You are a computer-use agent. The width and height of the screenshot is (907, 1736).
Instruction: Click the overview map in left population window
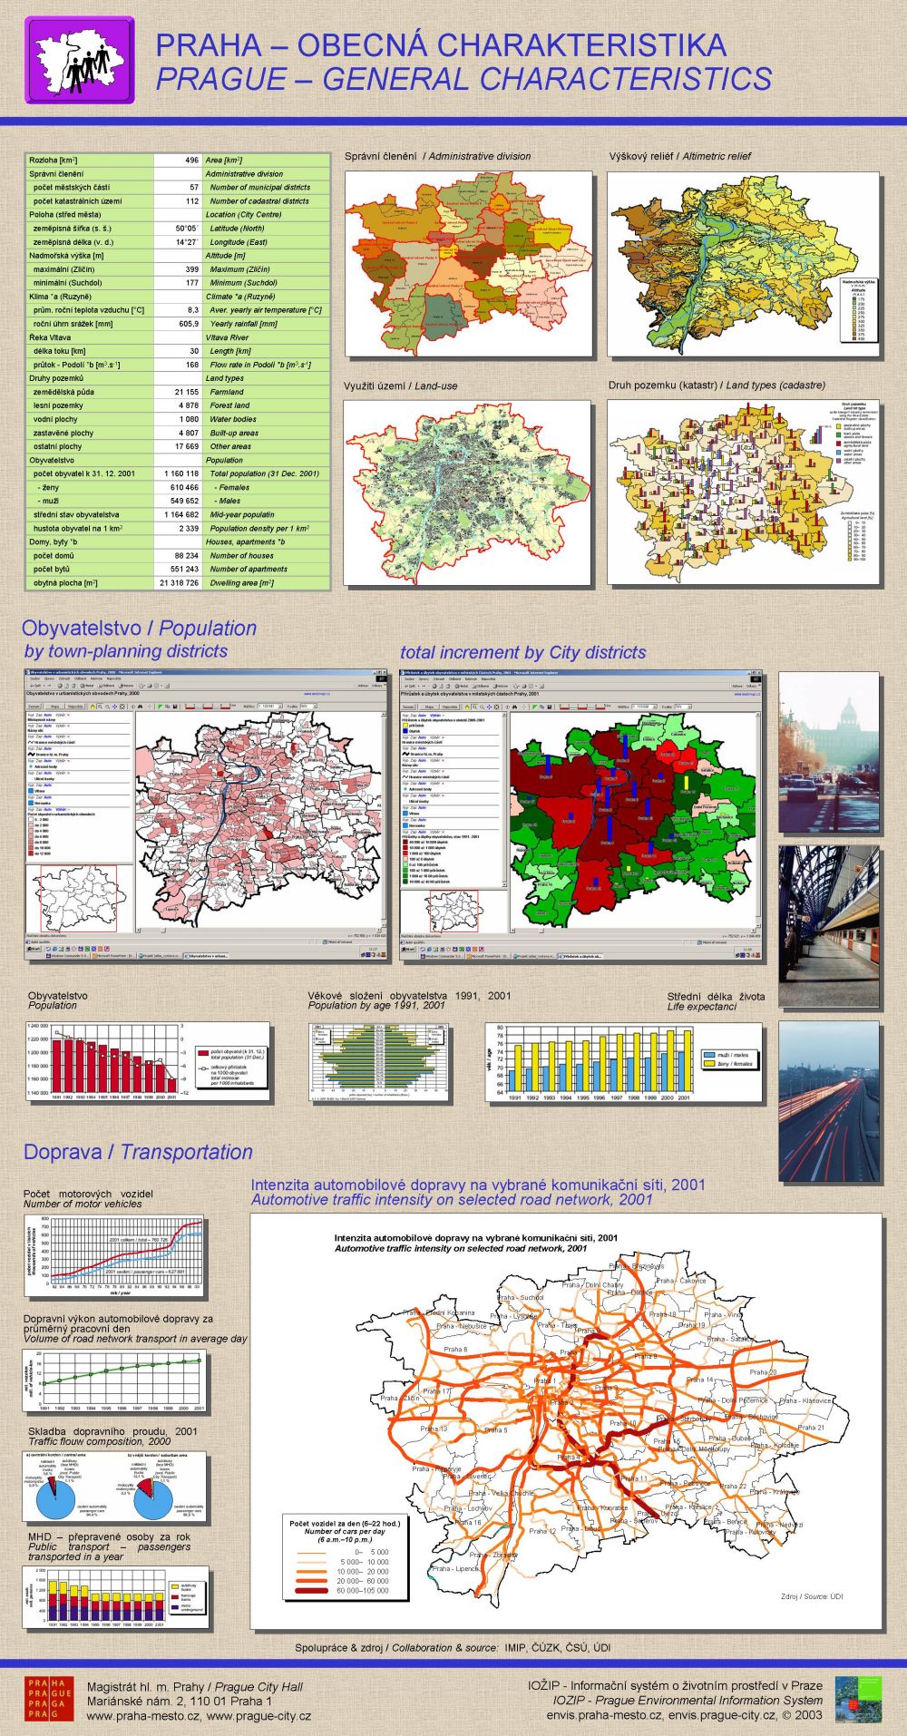[x=79, y=898]
